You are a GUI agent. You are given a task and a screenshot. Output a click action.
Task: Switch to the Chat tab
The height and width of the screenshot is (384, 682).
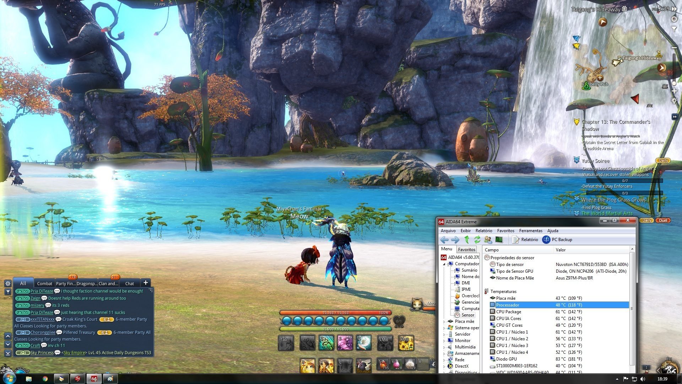click(130, 283)
